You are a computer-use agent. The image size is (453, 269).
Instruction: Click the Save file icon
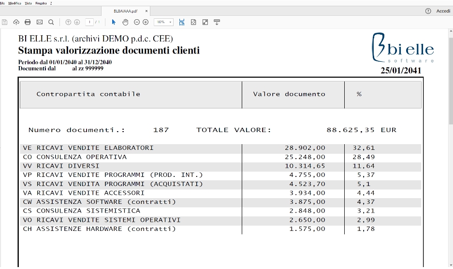click(5, 22)
